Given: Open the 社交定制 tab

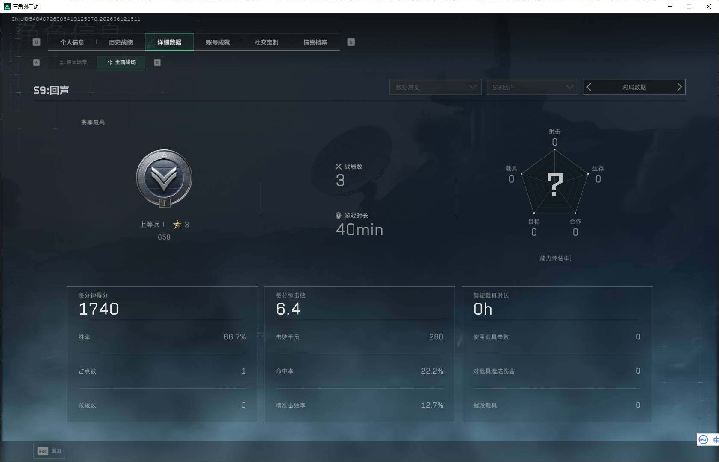Looking at the screenshot, I should pyautogui.click(x=267, y=42).
